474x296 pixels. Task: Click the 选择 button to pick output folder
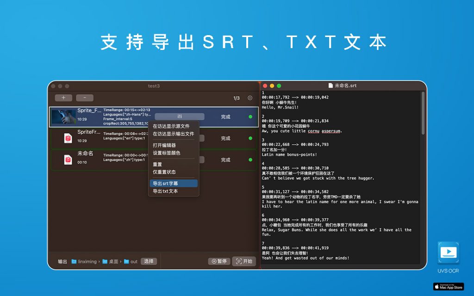click(149, 261)
